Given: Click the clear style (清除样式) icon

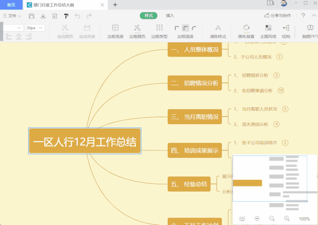Looking at the screenshot, I should click(217, 31).
